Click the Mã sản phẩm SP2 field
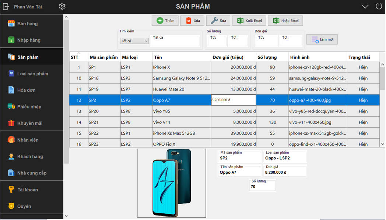The width and height of the screenshot is (386, 220). tap(239, 157)
